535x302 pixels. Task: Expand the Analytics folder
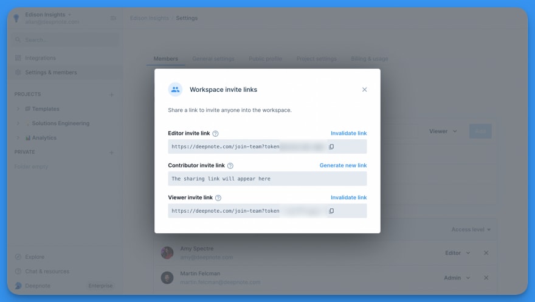(x=18, y=138)
